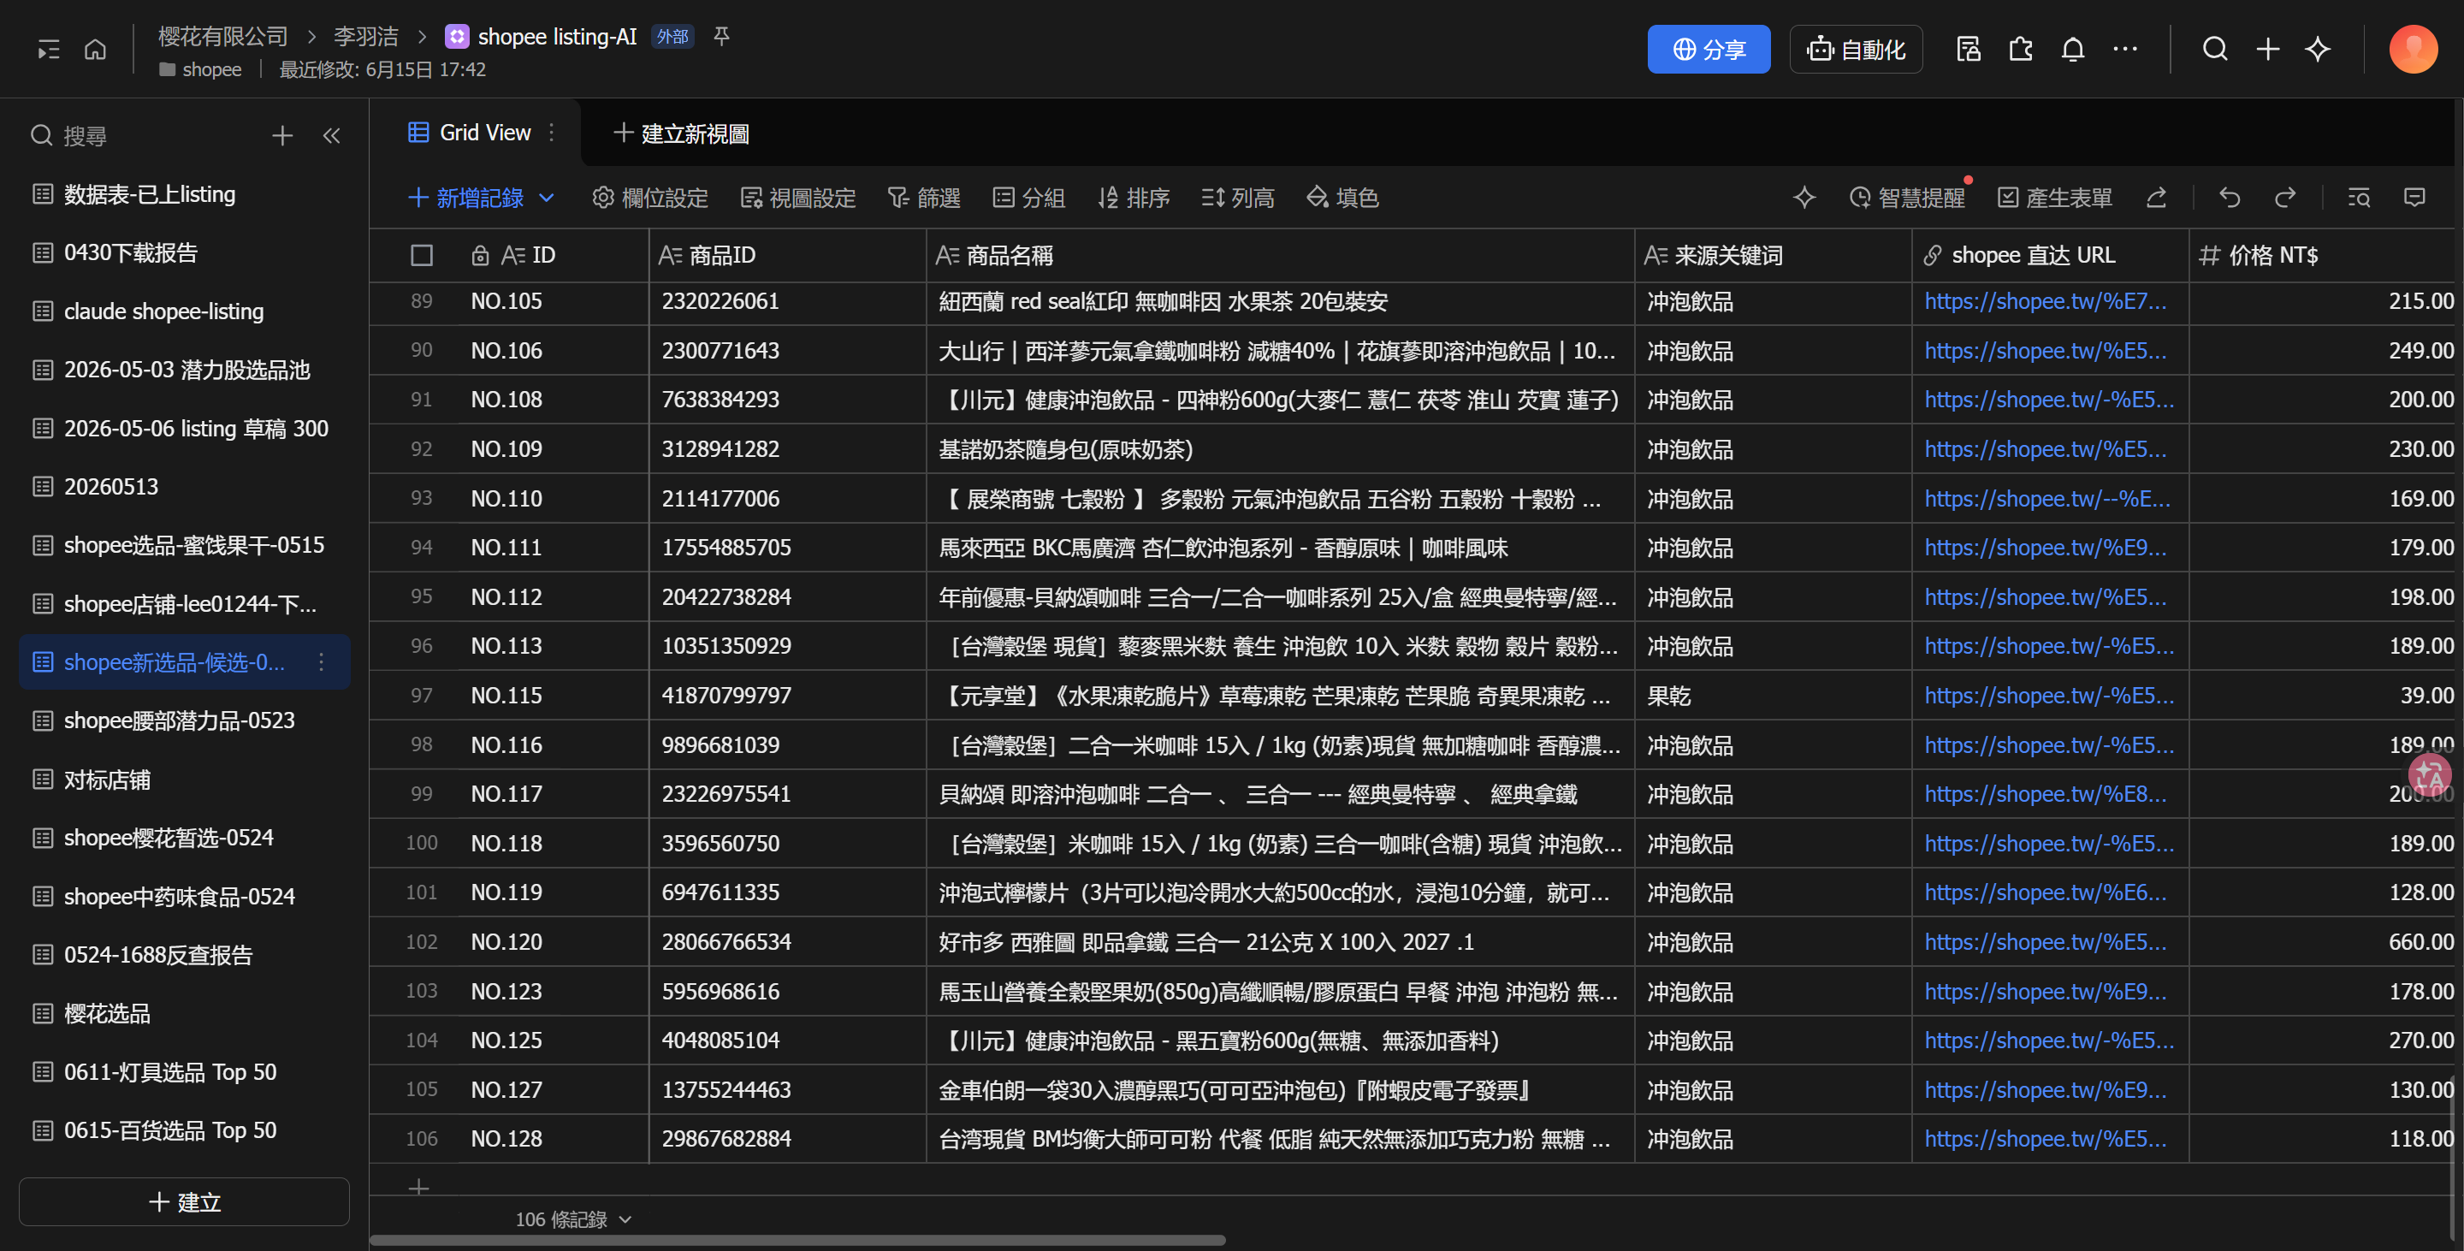This screenshot has width=2464, height=1251.
Task: Open 智慧提醒 smart reminders
Action: [1907, 198]
